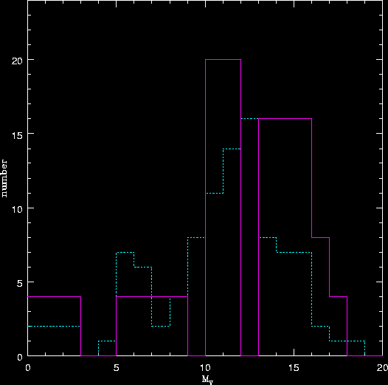Select the y-axis tick label 20

(17, 61)
